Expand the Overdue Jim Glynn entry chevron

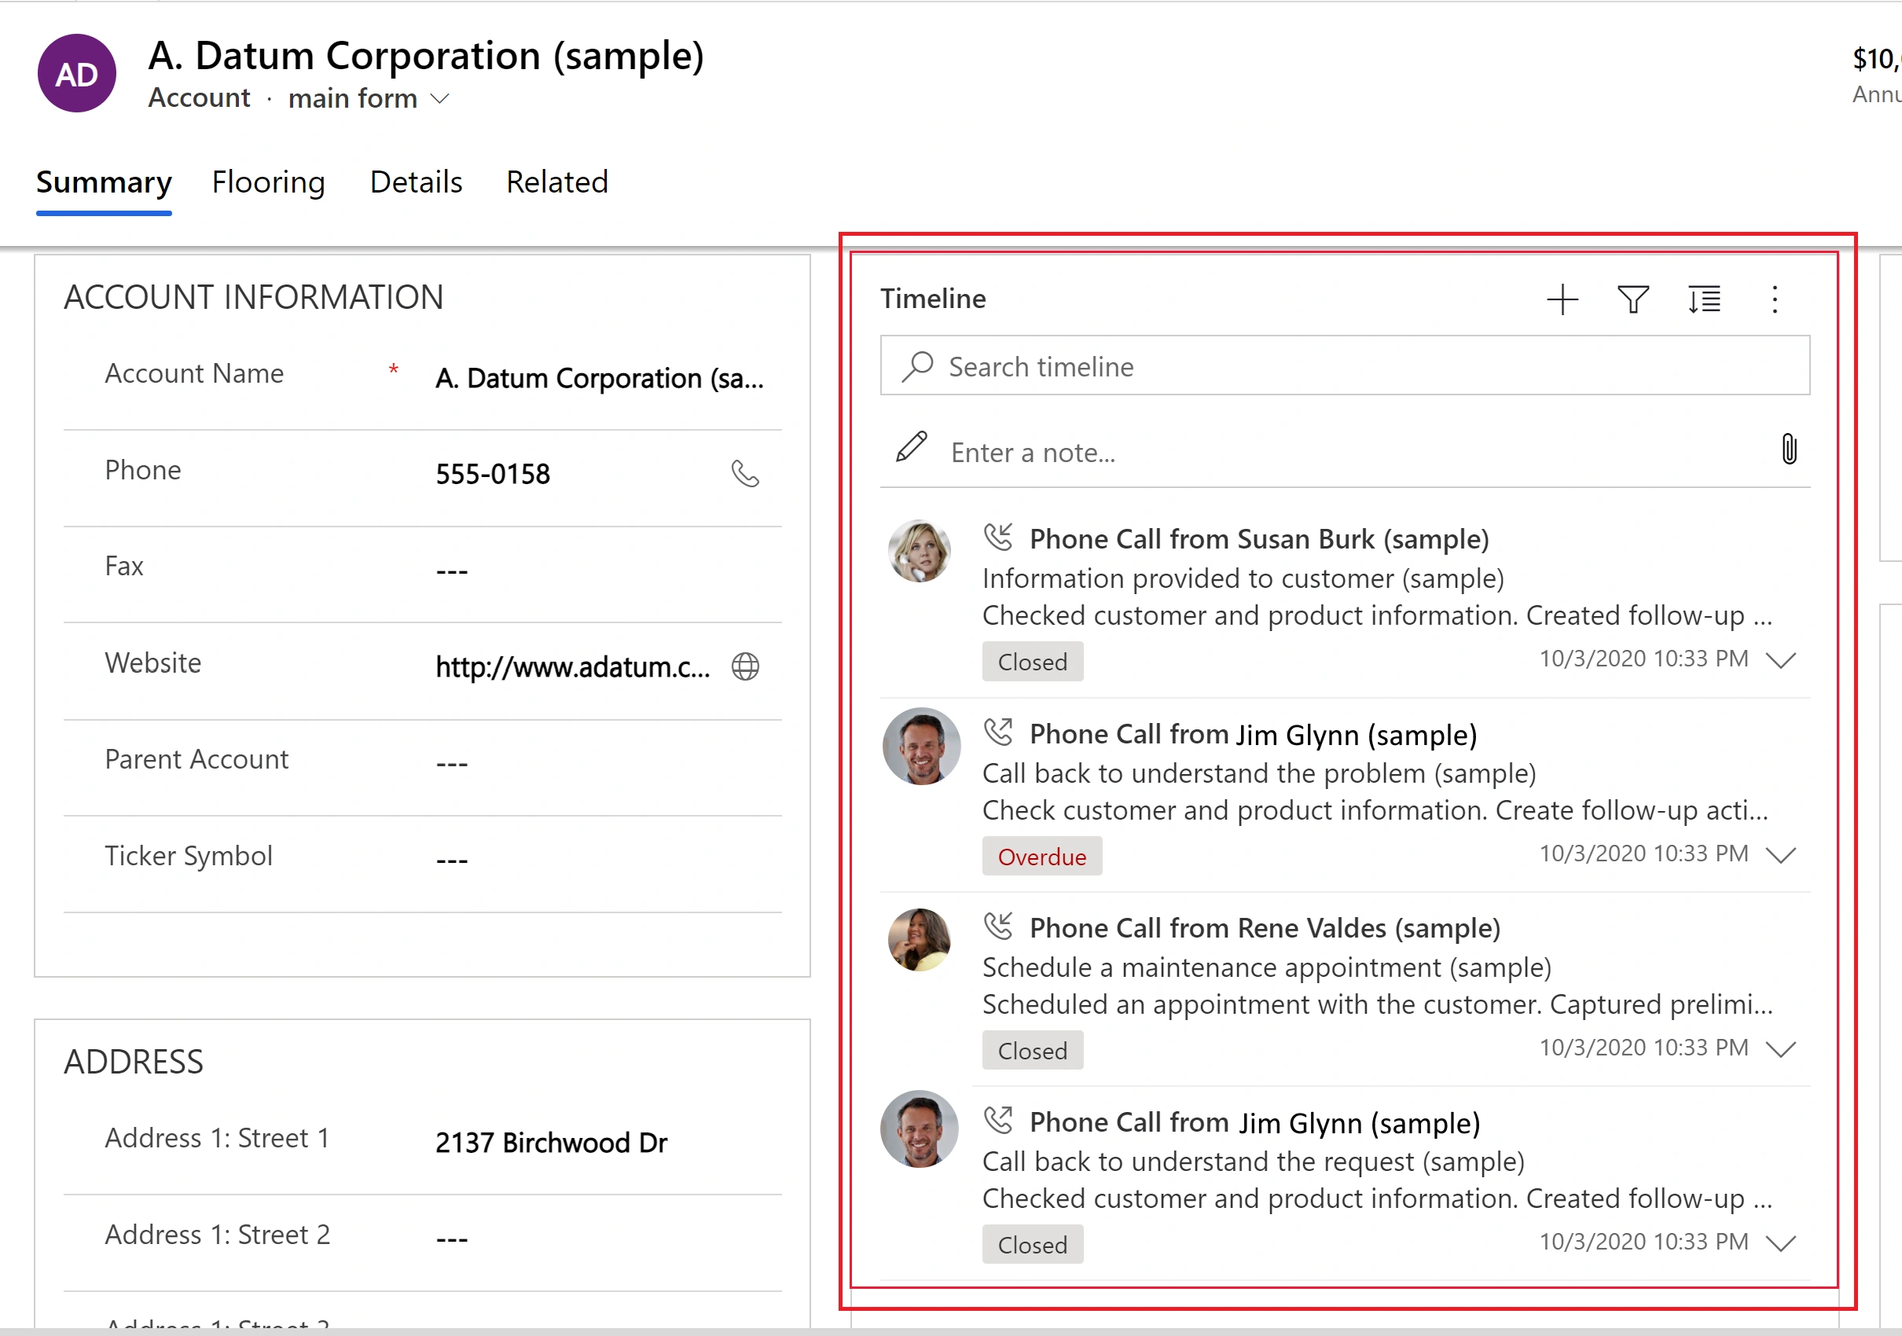pyautogui.click(x=1781, y=855)
